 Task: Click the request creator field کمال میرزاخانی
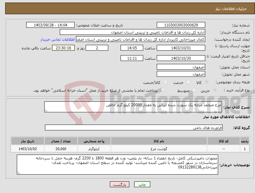[x=141, y=39]
